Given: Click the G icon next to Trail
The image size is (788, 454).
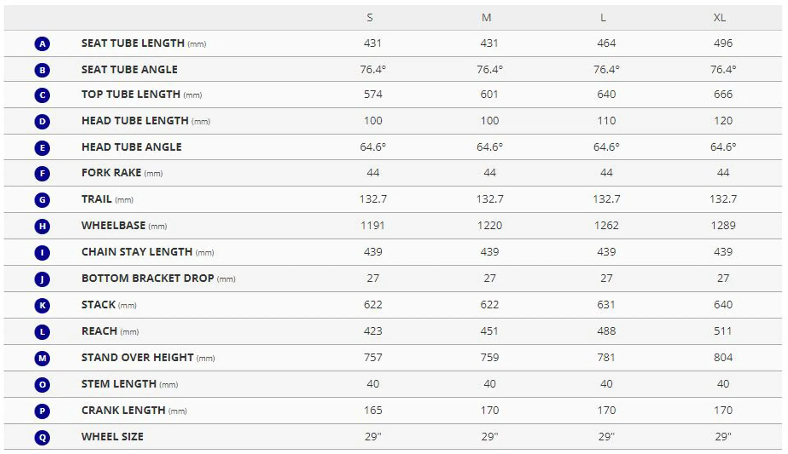Looking at the screenshot, I should pos(42,200).
